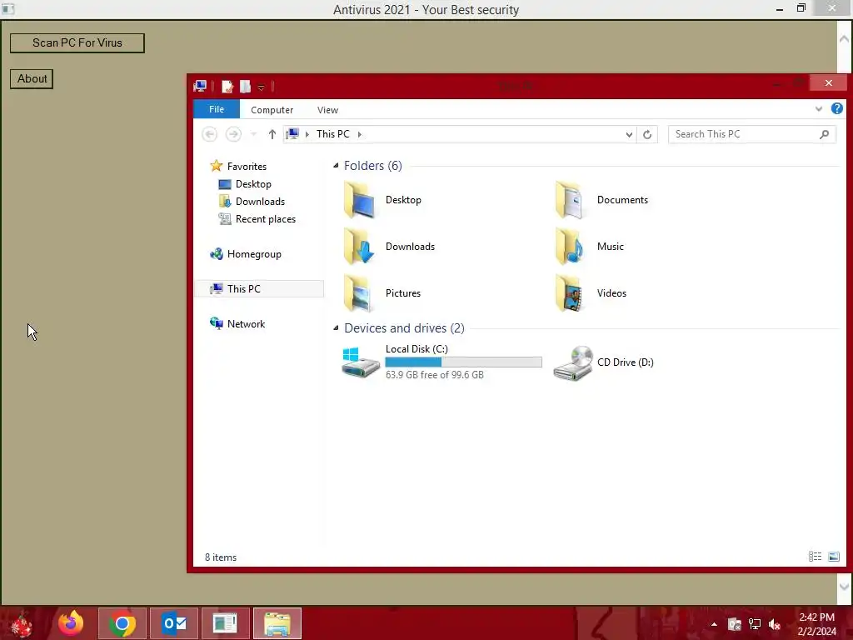Open the network tray icon
The height and width of the screenshot is (640, 853).
coord(755,624)
